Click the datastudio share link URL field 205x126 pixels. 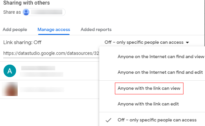[x=51, y=54]
